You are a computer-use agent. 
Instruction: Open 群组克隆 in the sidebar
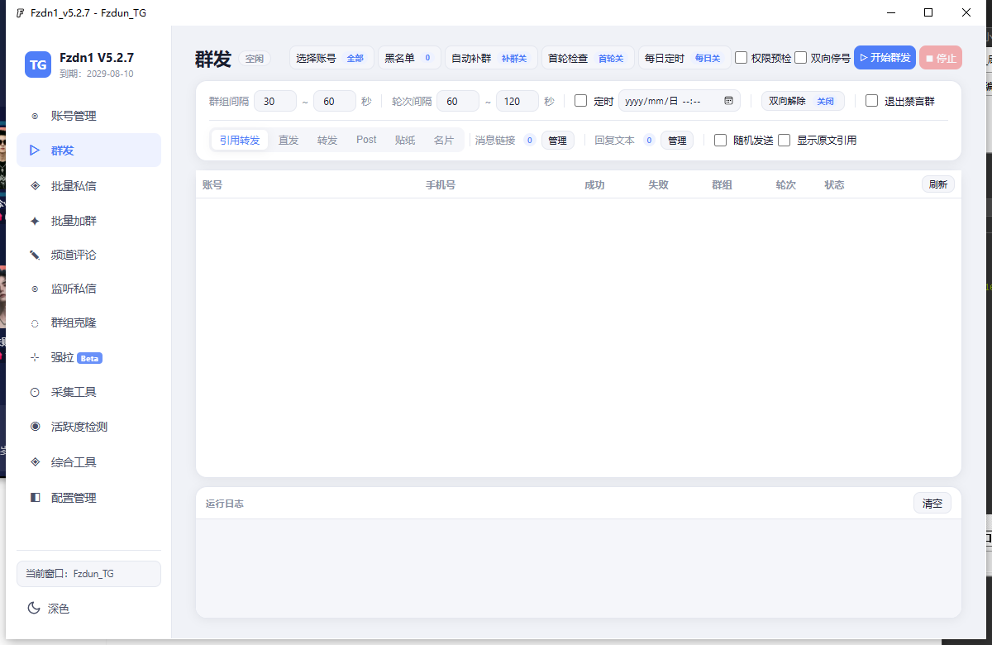pyautogui.click(x=88, y=322)
